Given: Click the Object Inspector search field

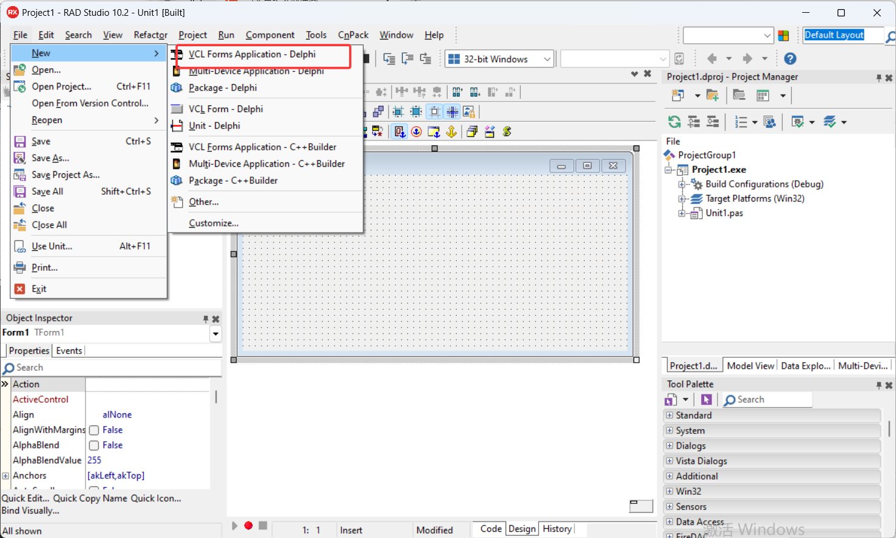Looking at the screenshot, I should click(x=111, y=368).
